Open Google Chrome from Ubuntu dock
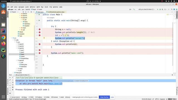 tap(3, 37)
